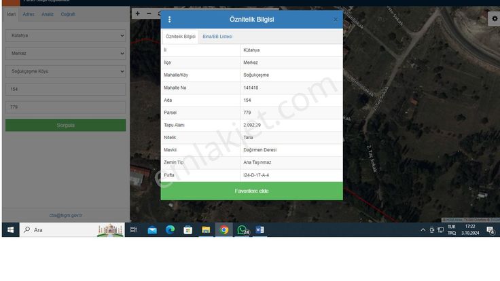Screen dimensions: 500x281
Task: Click the TUR TRQ language indicator
Action: pyautogui.click(x=452, y=229)
